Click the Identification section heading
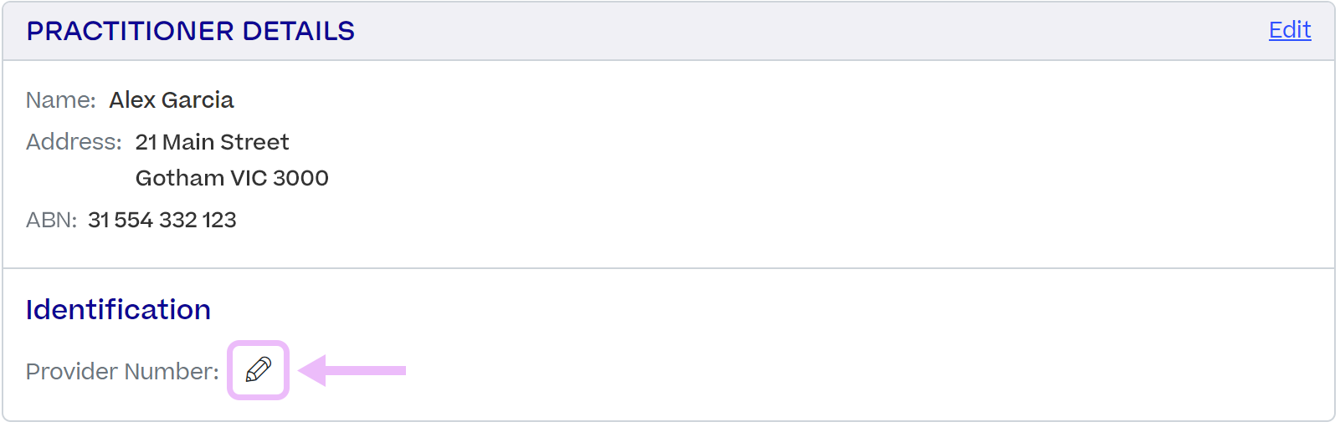Viewport: 1340px width, 427px height. click(x=118, y=310)
